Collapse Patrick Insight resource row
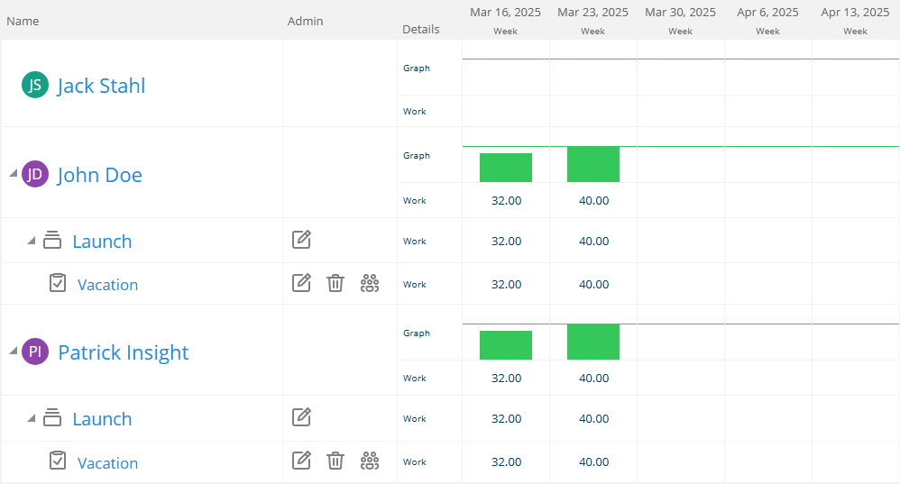This screenshot has height=484, width=900. click(x=14, y=351)
